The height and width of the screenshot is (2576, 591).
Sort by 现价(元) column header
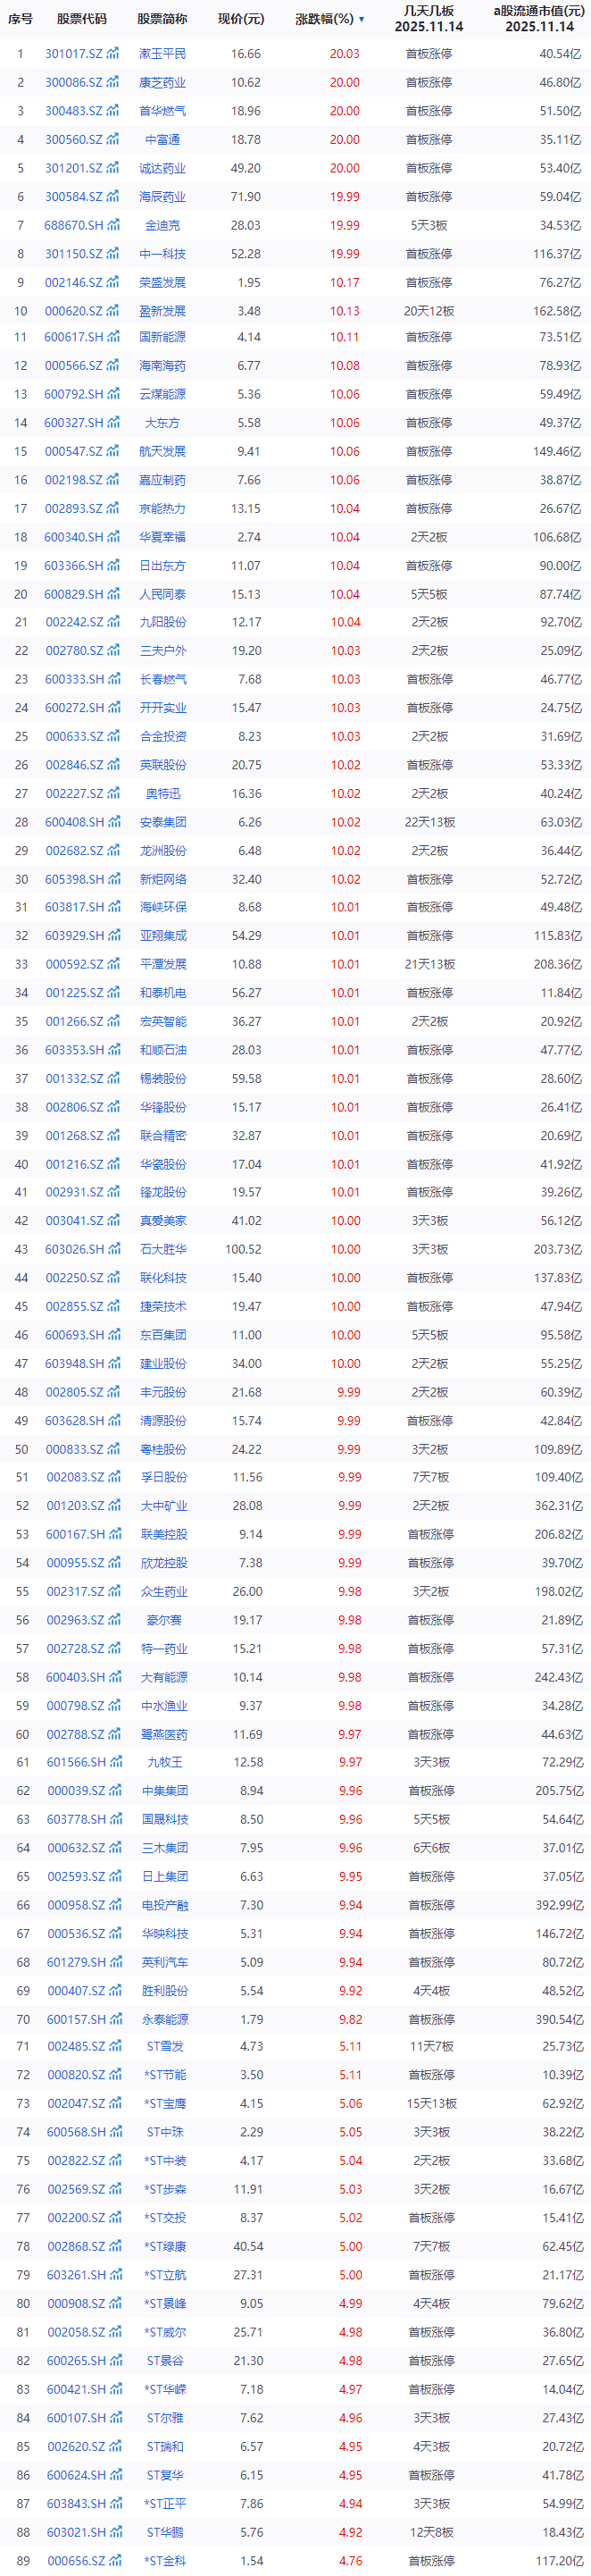pyautogui.click(x=240, y=19)
